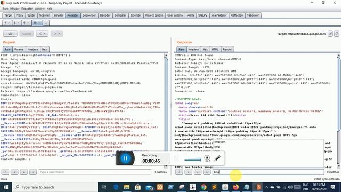
Task: Open the Intruder menu
Action: [14, 9]
